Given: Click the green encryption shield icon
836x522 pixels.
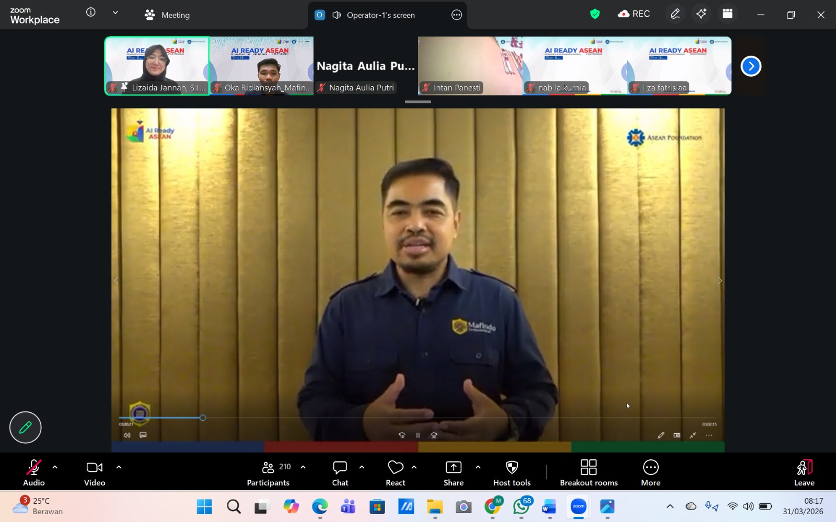Looking at the screenshot, I should click(595, 14).
